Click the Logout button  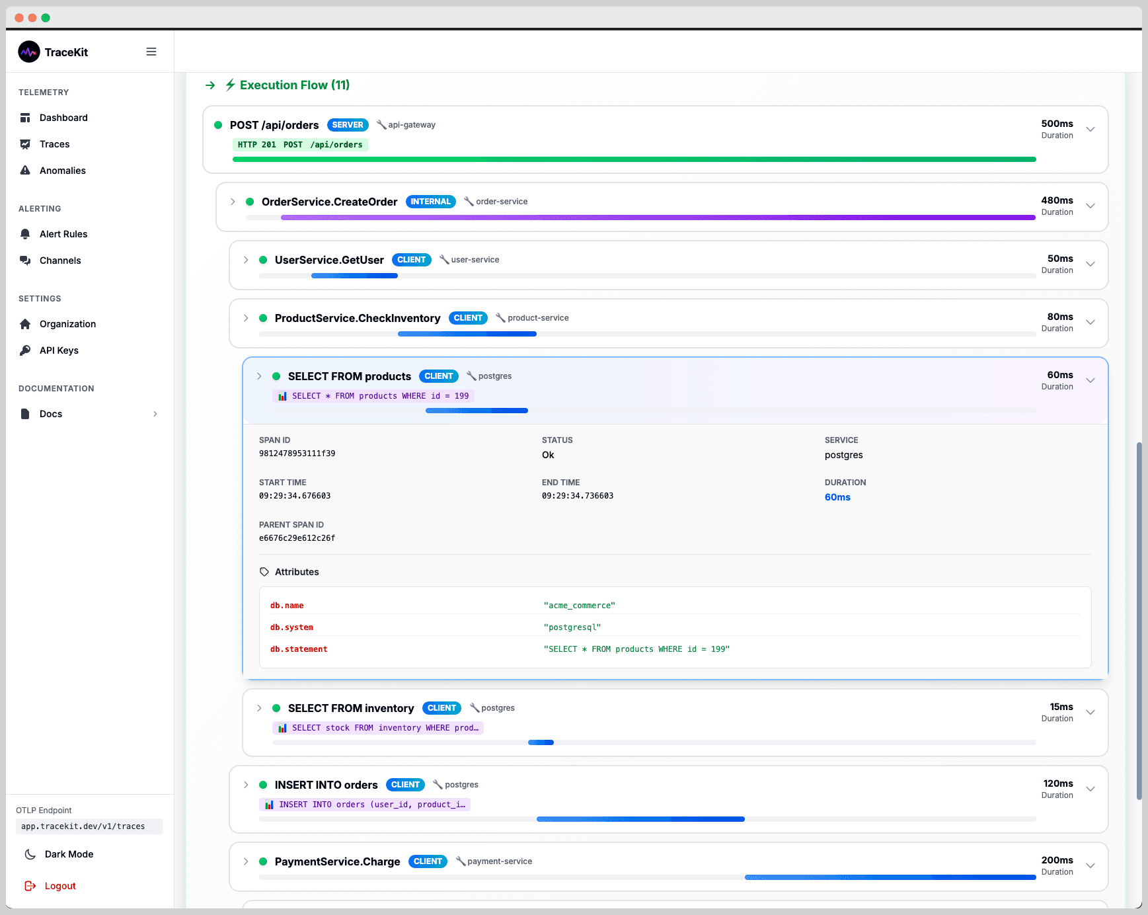[60, 886]
